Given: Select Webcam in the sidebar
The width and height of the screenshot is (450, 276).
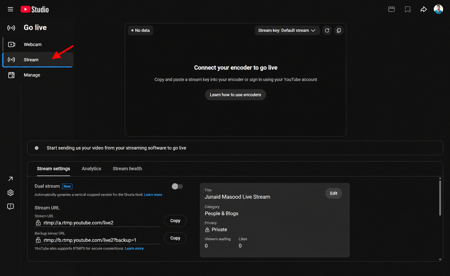Looking at the screenshot, I should coord(38,44).
